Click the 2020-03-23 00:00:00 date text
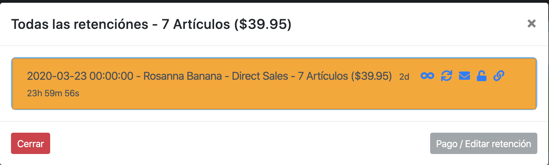This screenshot has height=165, width=549. (80, 76)
